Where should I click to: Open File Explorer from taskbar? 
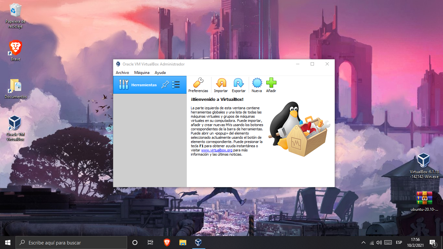coord(183,243)
